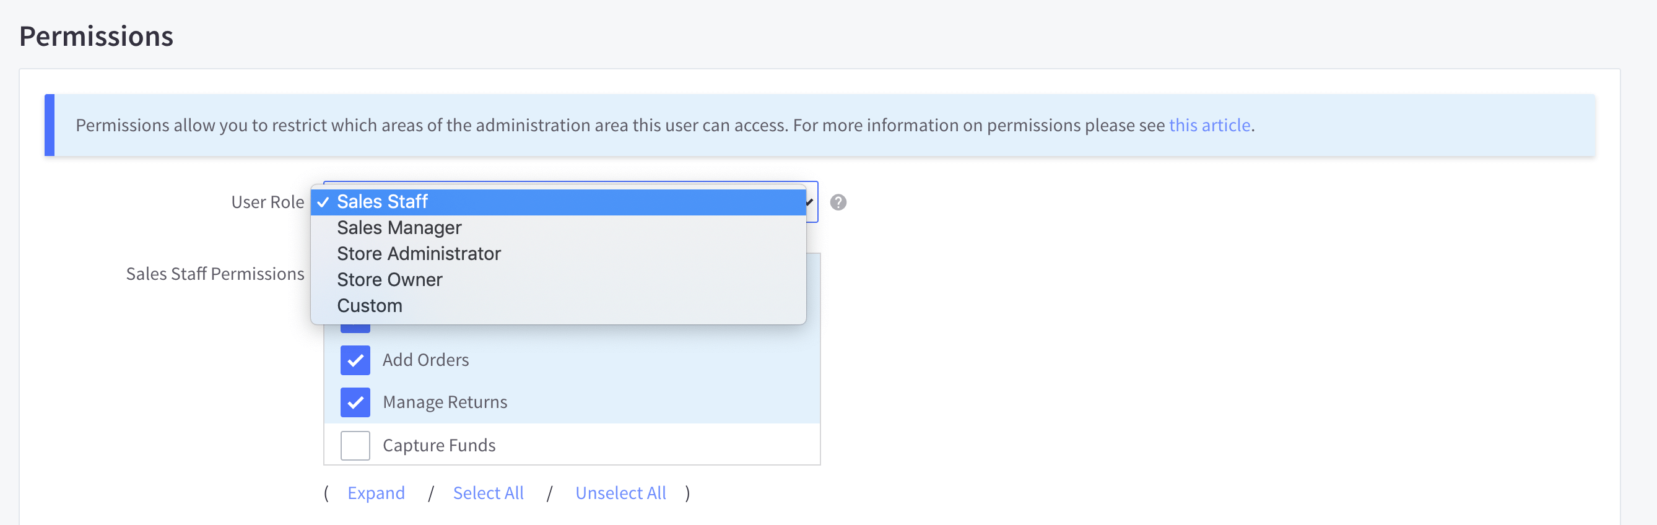Open the 'this article' permissions link
This screenshot has height=525, width=1657.
coord(1209,125)
